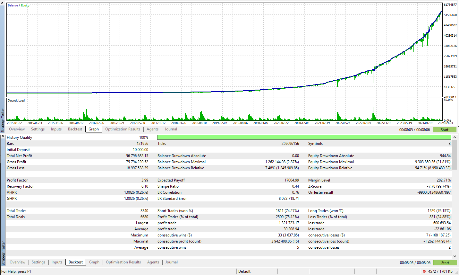This screenshot has width=459, height=275.
Task: Click date label 2019.02.07 on time axis
Action: click(x=220, y=123)
